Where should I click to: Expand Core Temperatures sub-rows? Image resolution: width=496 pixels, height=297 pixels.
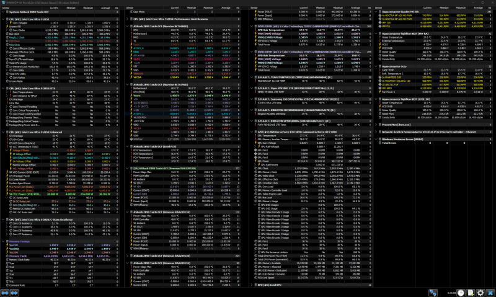point(7,92)
